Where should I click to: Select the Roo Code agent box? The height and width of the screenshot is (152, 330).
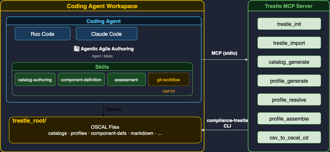[x=42, y=34]
